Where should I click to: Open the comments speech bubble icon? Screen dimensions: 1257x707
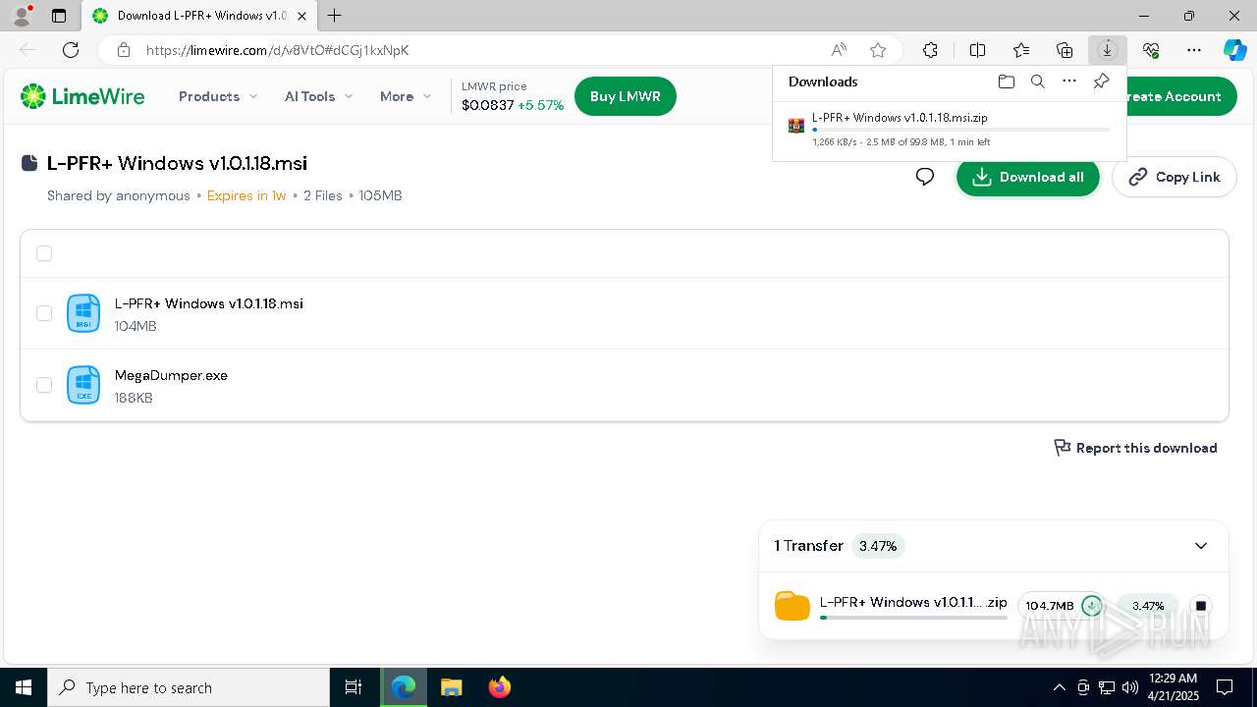925,177
